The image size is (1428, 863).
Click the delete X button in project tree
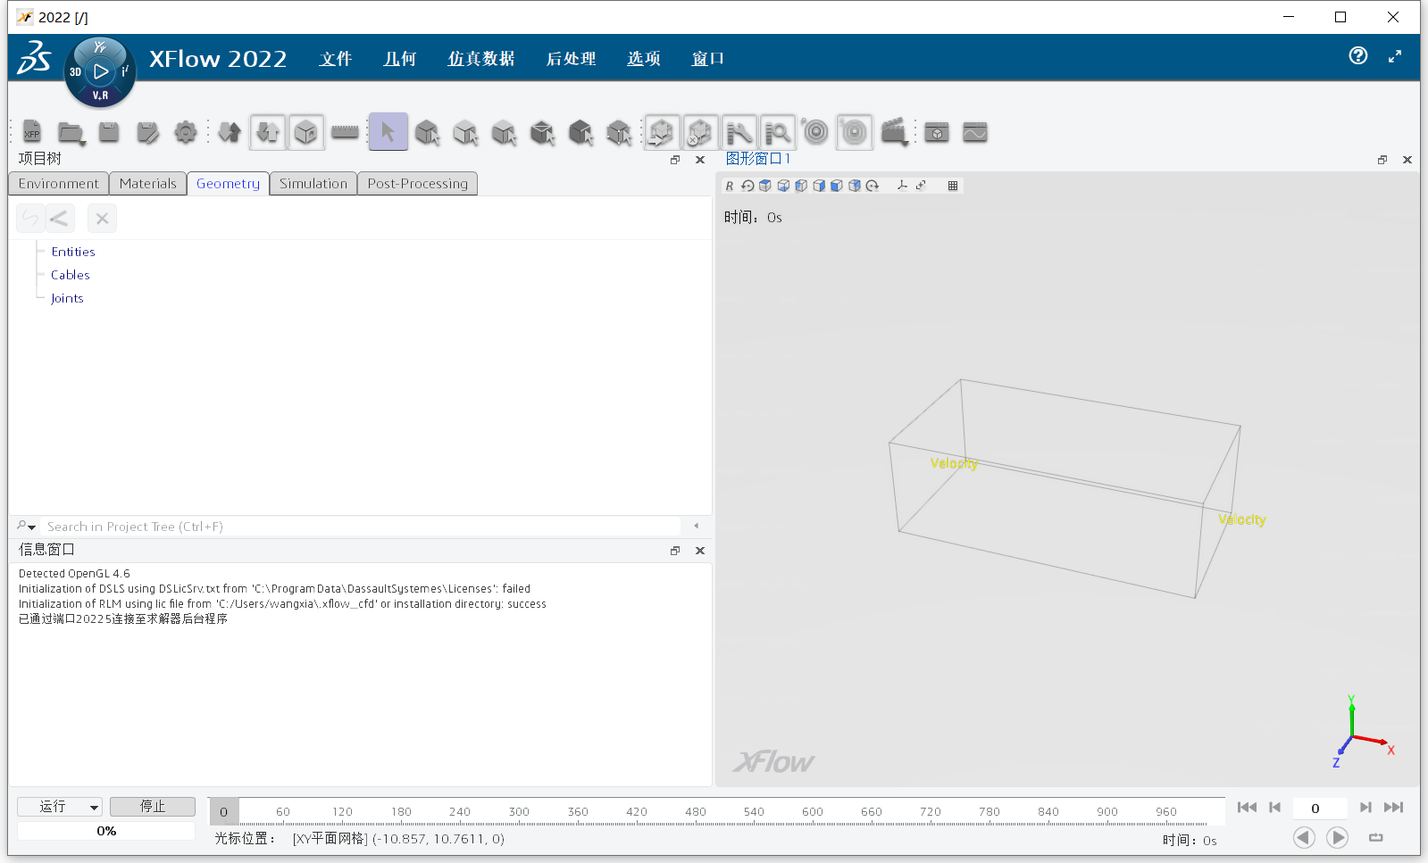[x=102, y=218]
